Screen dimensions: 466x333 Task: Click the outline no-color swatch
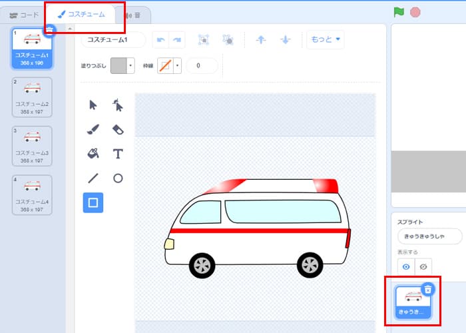coord(165,65)
